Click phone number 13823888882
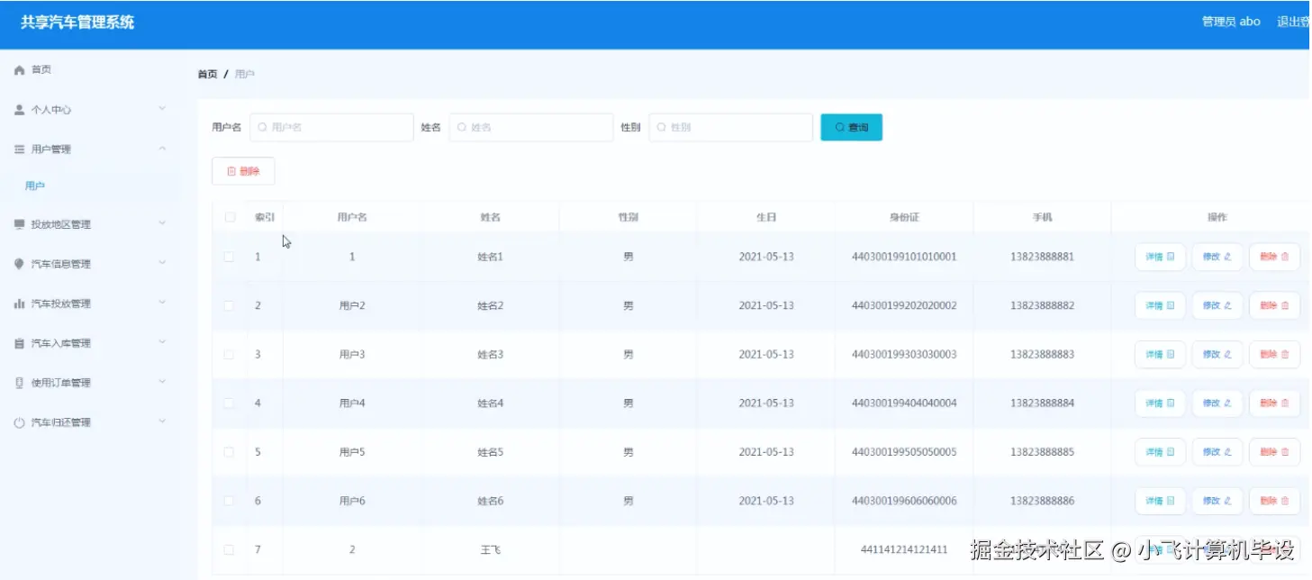1312x580 pixels. (x=1042, y=305)
